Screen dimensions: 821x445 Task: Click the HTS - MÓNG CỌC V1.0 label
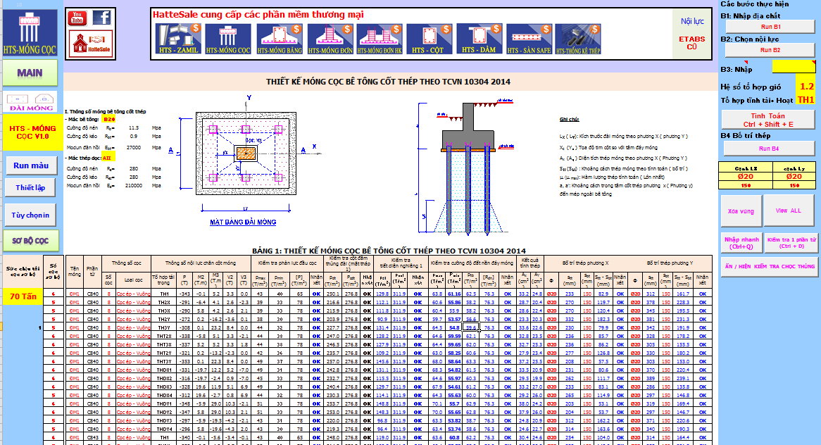(x=32, y=132)
